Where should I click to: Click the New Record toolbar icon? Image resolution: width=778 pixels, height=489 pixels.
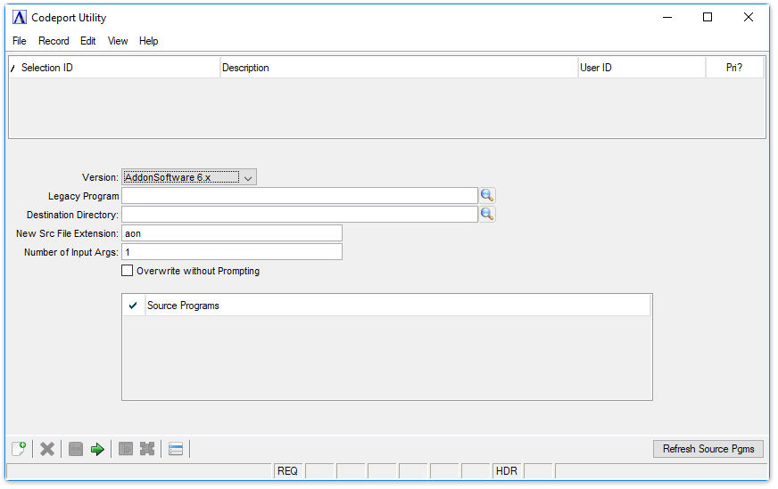tap(19, 449)
